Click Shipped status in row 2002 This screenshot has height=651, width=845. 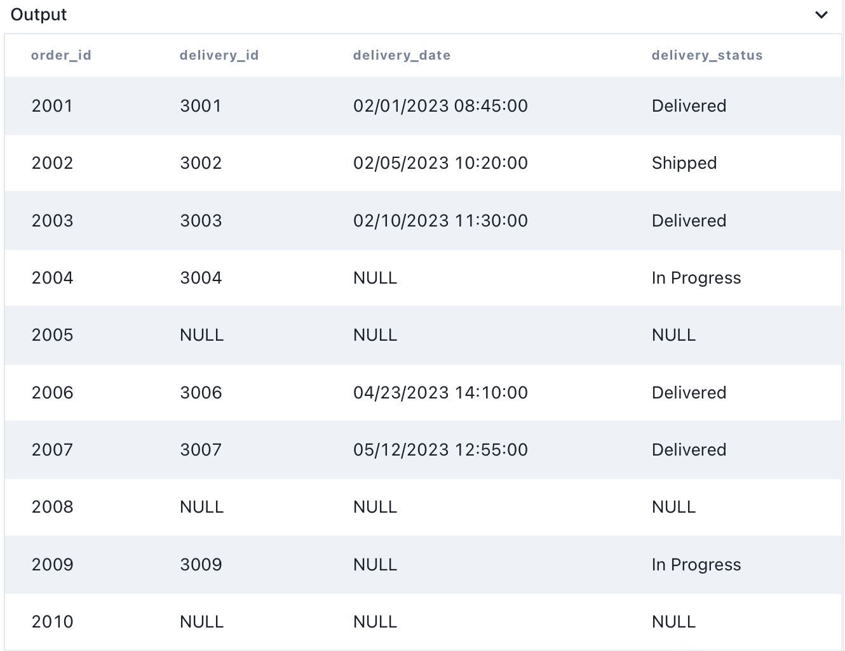pyautogui.click(x=684, y=163)
